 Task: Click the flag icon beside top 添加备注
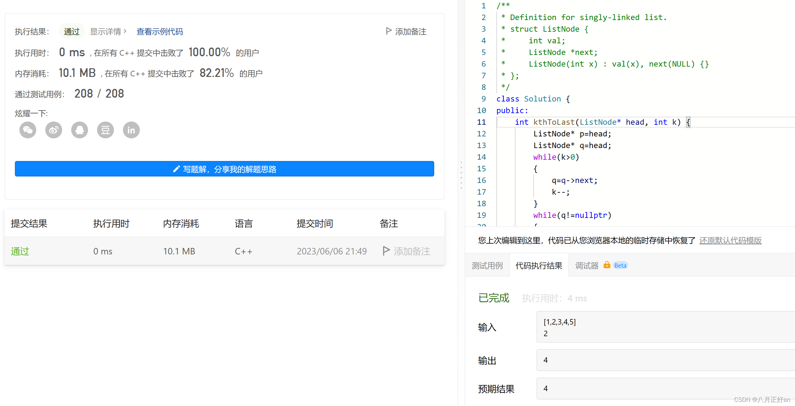coord(389,31)
